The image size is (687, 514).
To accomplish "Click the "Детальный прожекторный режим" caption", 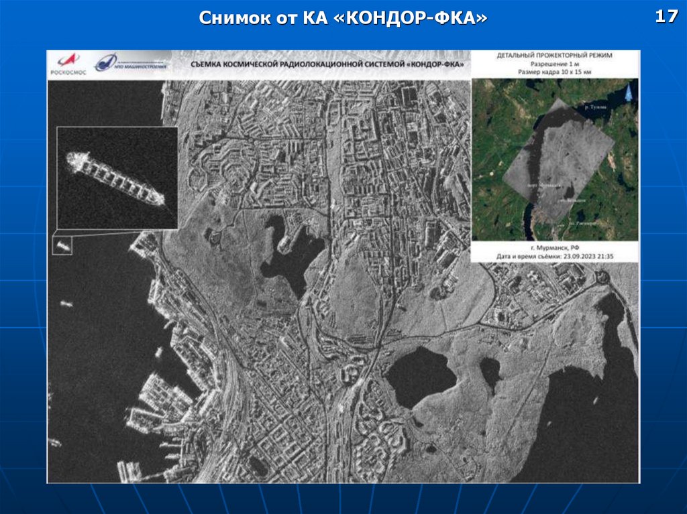I will [555, 57].
